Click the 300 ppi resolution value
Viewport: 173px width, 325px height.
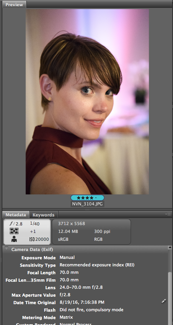pyautogui.click(x=102, y=231)
